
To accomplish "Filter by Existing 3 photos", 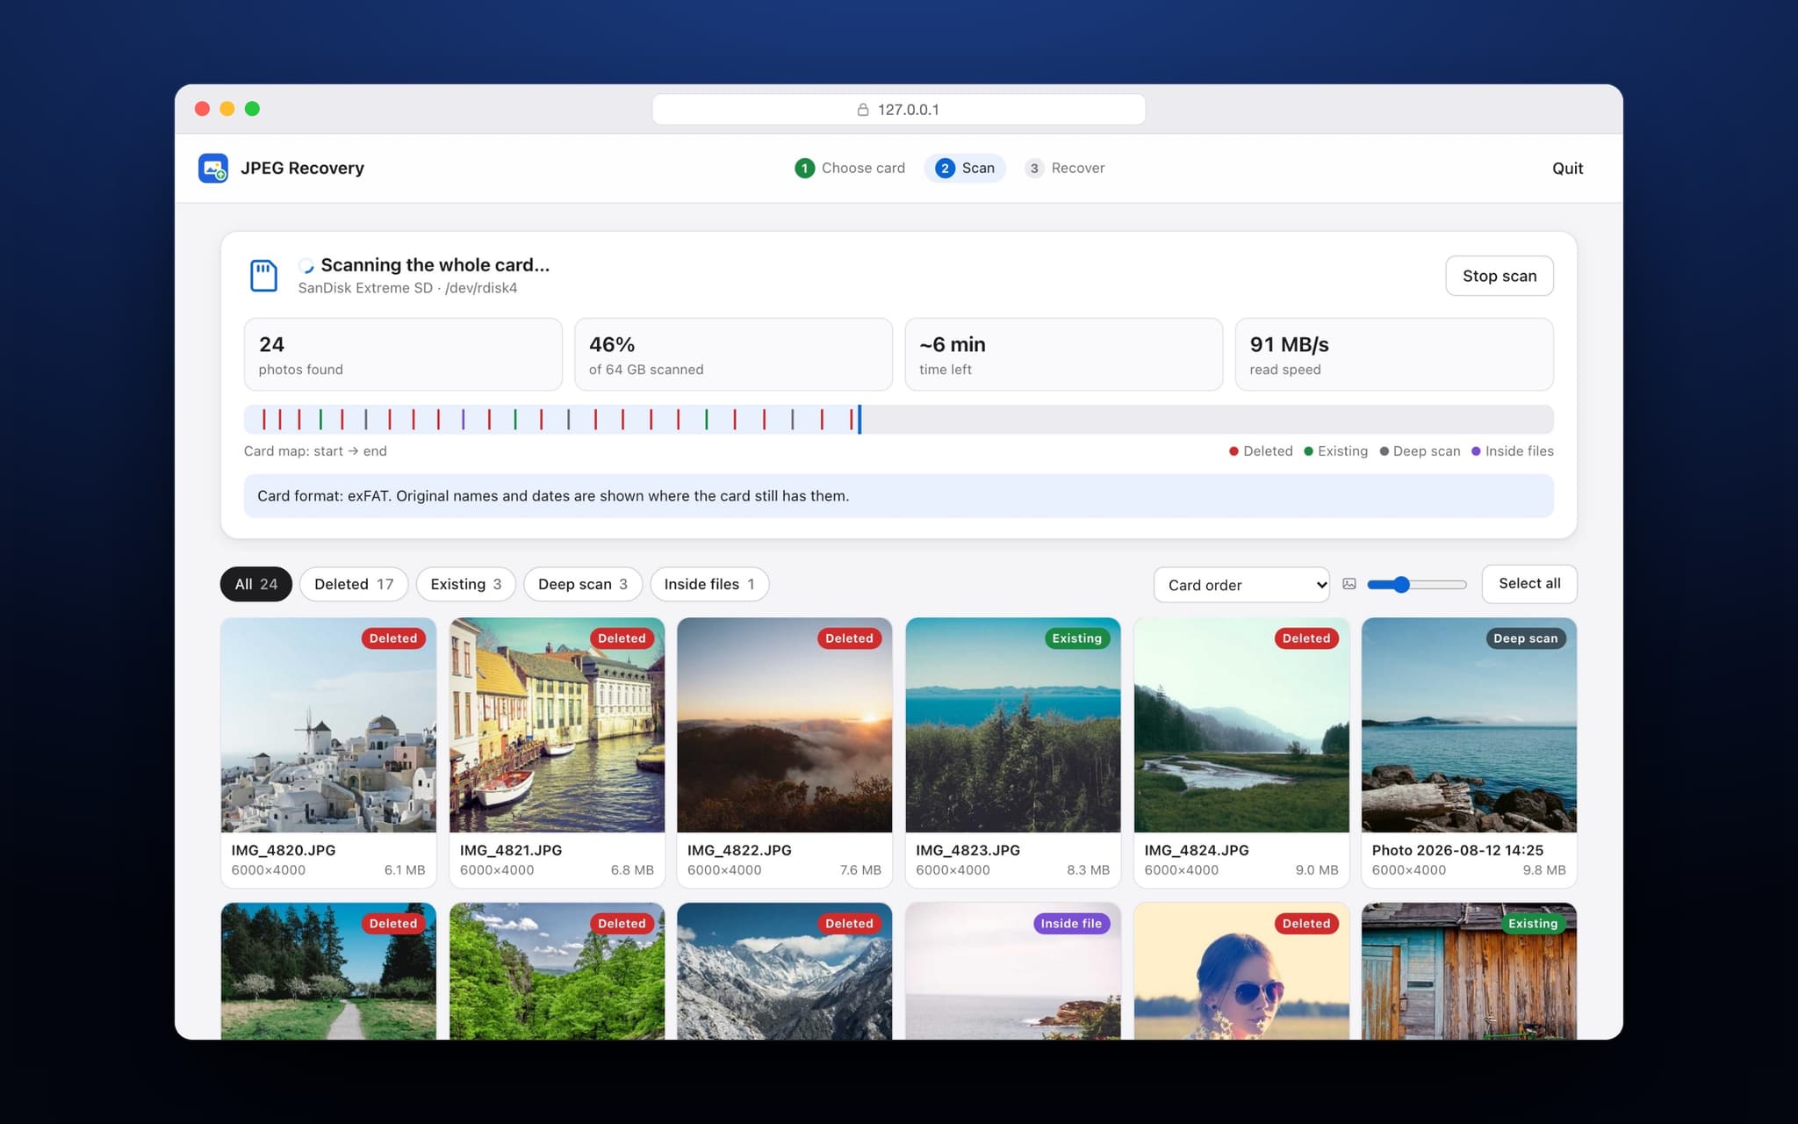I will click(465, 584).
